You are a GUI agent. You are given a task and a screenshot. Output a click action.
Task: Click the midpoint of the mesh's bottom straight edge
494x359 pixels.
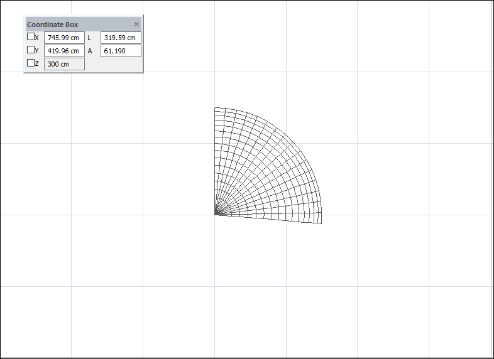coord(268,219)
